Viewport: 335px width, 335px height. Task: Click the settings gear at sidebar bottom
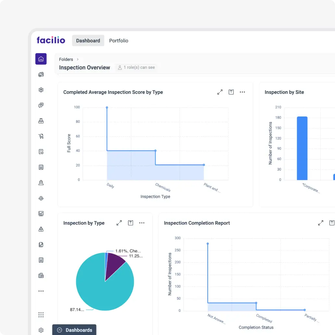click(x=41, y=330)
